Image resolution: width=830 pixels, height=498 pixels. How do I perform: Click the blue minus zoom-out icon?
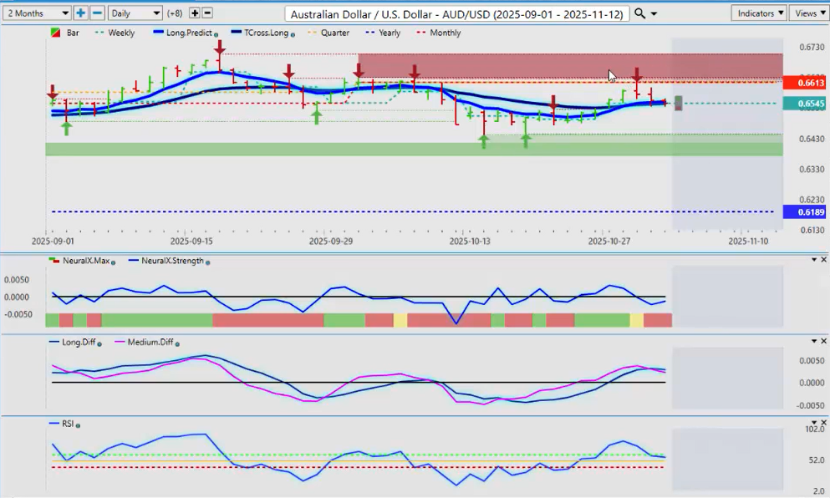97,13
